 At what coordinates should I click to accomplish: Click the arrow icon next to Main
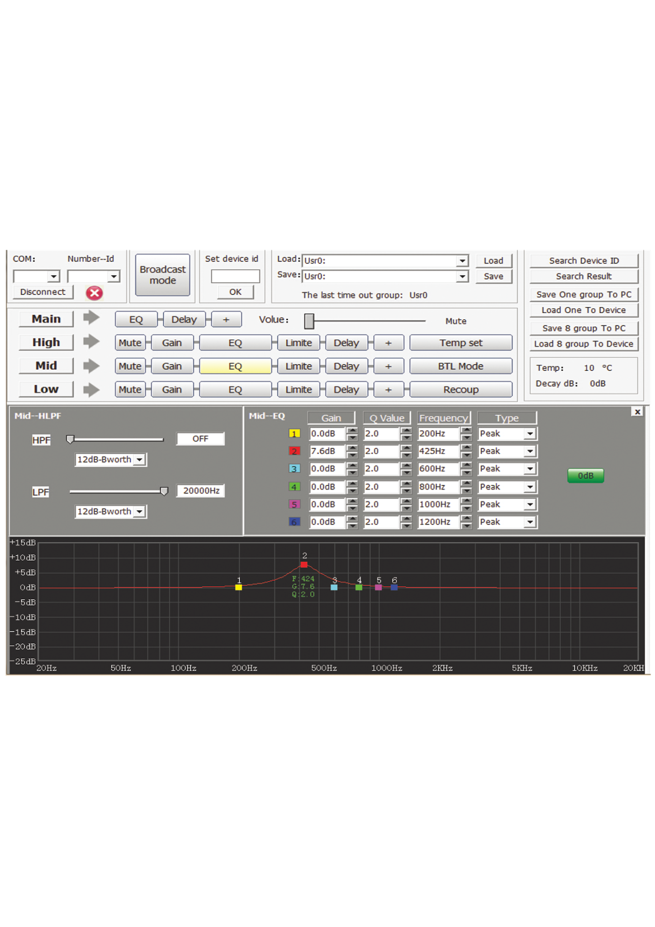91,318
